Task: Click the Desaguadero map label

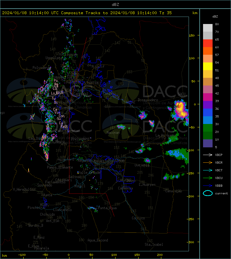Action: tap(148, 100)
